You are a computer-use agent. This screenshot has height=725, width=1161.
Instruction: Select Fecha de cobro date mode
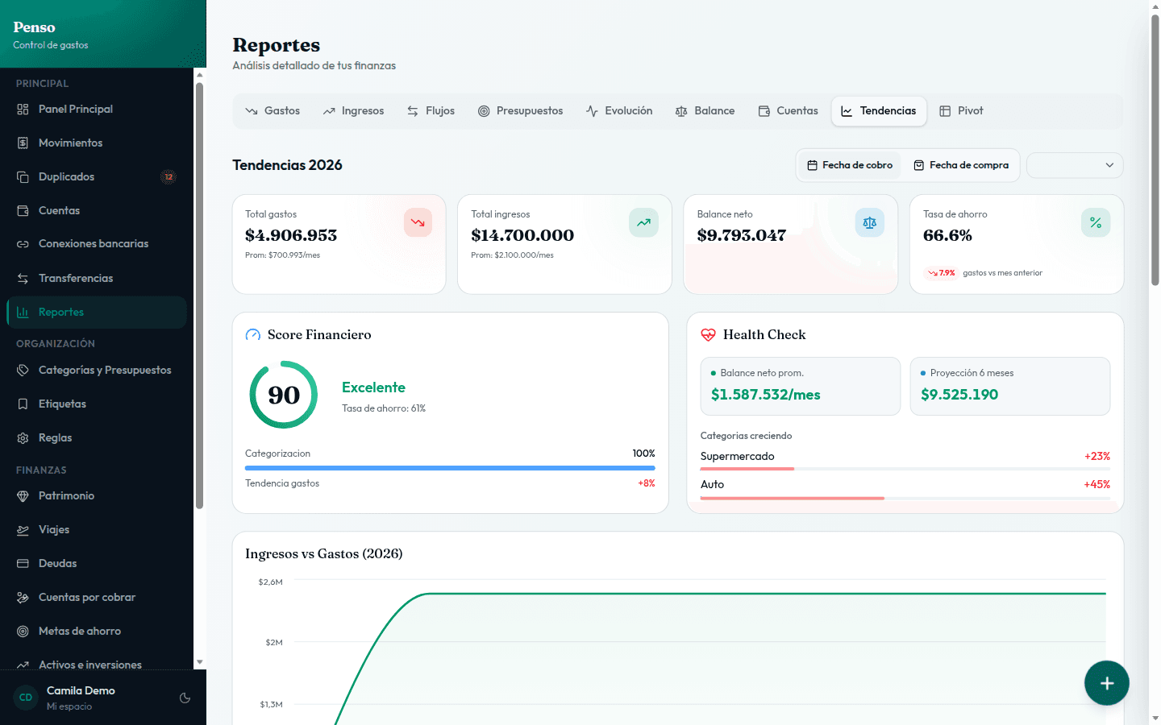click(850, 165)
